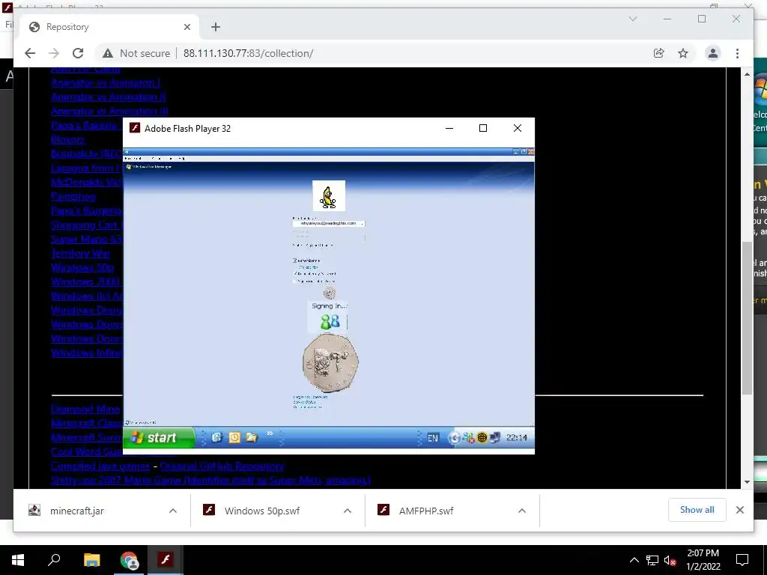Share this page using the share icon
Image resolution: width=767 pixels, height=575 pixels.
click(659, 53)
